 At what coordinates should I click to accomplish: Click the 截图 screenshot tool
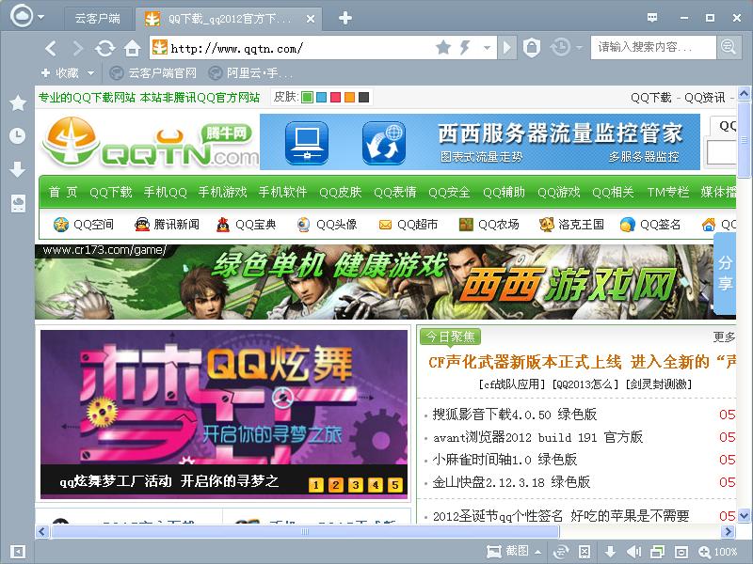coord(508,552)
